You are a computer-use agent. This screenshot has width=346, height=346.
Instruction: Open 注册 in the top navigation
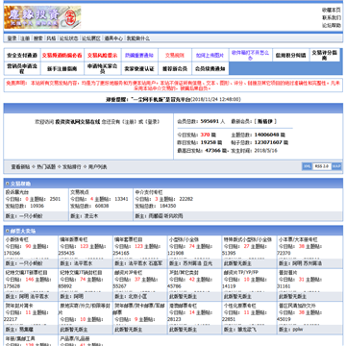tap(25, 38)
